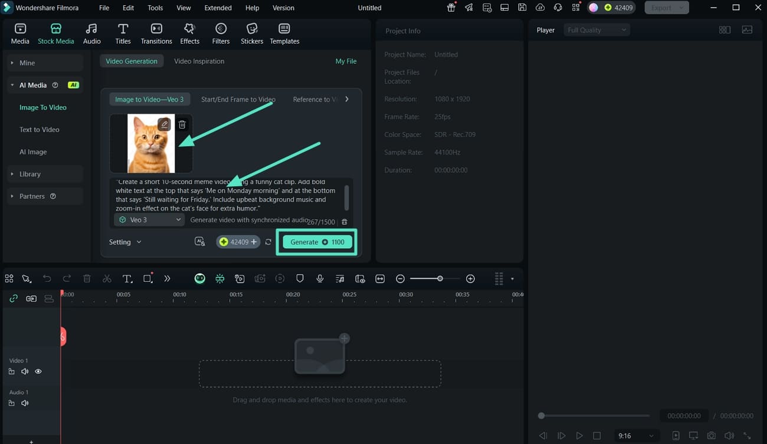The image size is (767, 444).
Task: Expand the Partners section
Action: 45,196
